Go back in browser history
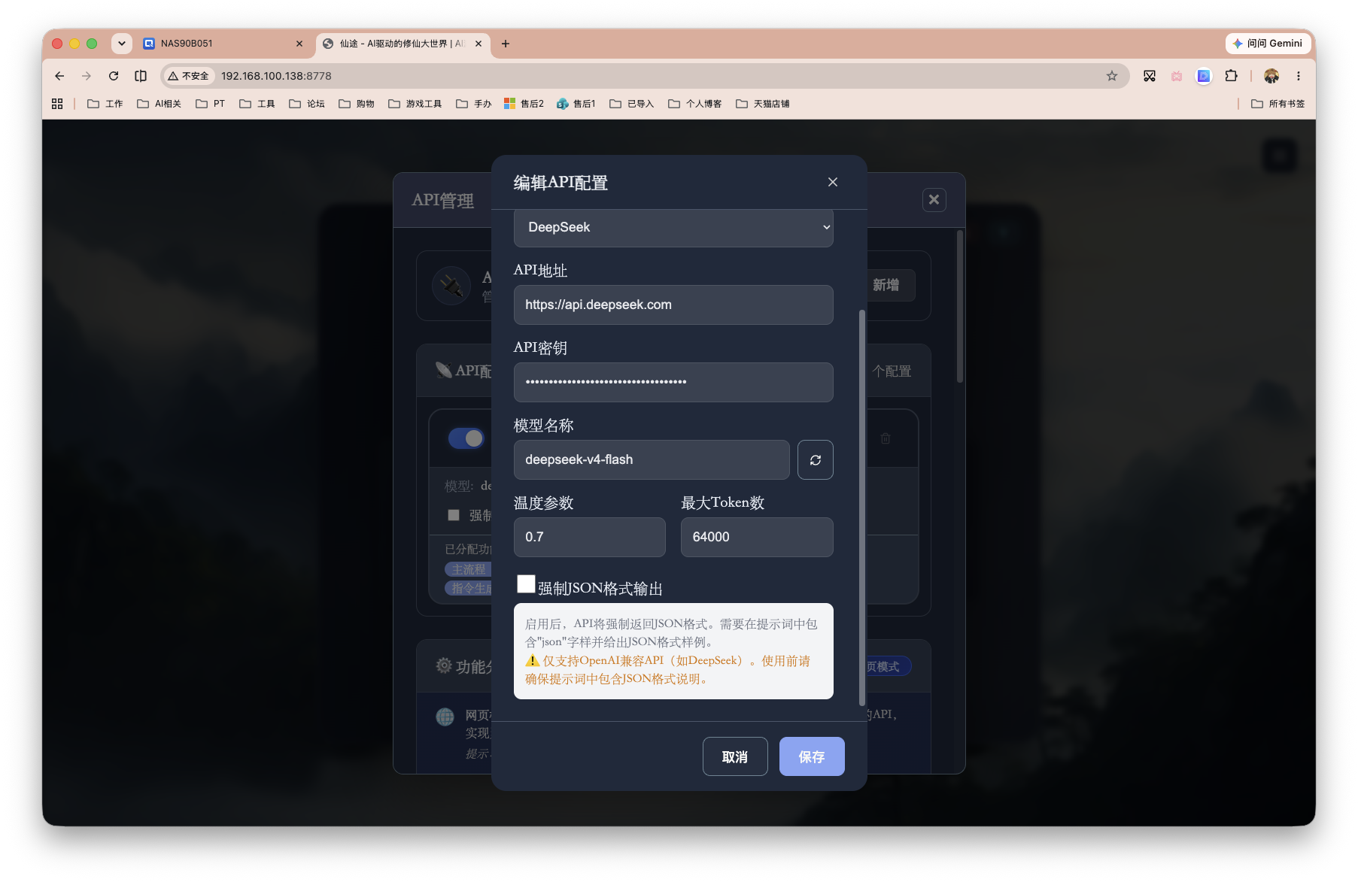 [59, 76]
